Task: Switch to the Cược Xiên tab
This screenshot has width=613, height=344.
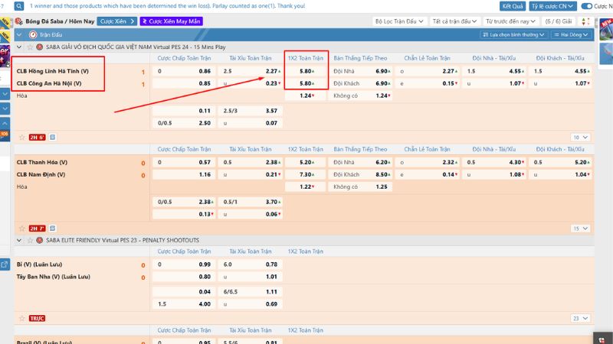Action: point(117,21)
